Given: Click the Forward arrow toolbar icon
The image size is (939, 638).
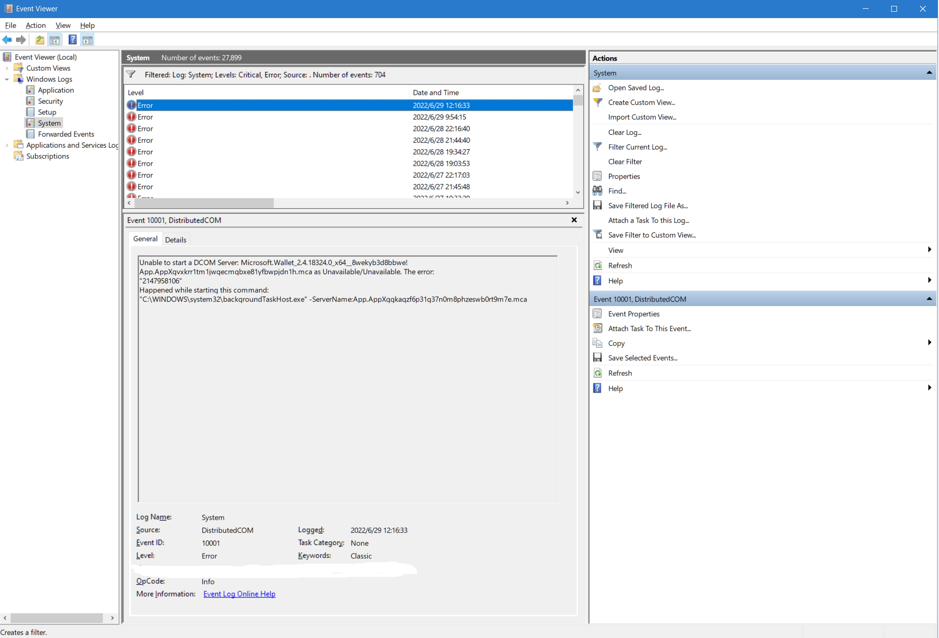Looking at the screenshot, I should [x=21, y=40].
